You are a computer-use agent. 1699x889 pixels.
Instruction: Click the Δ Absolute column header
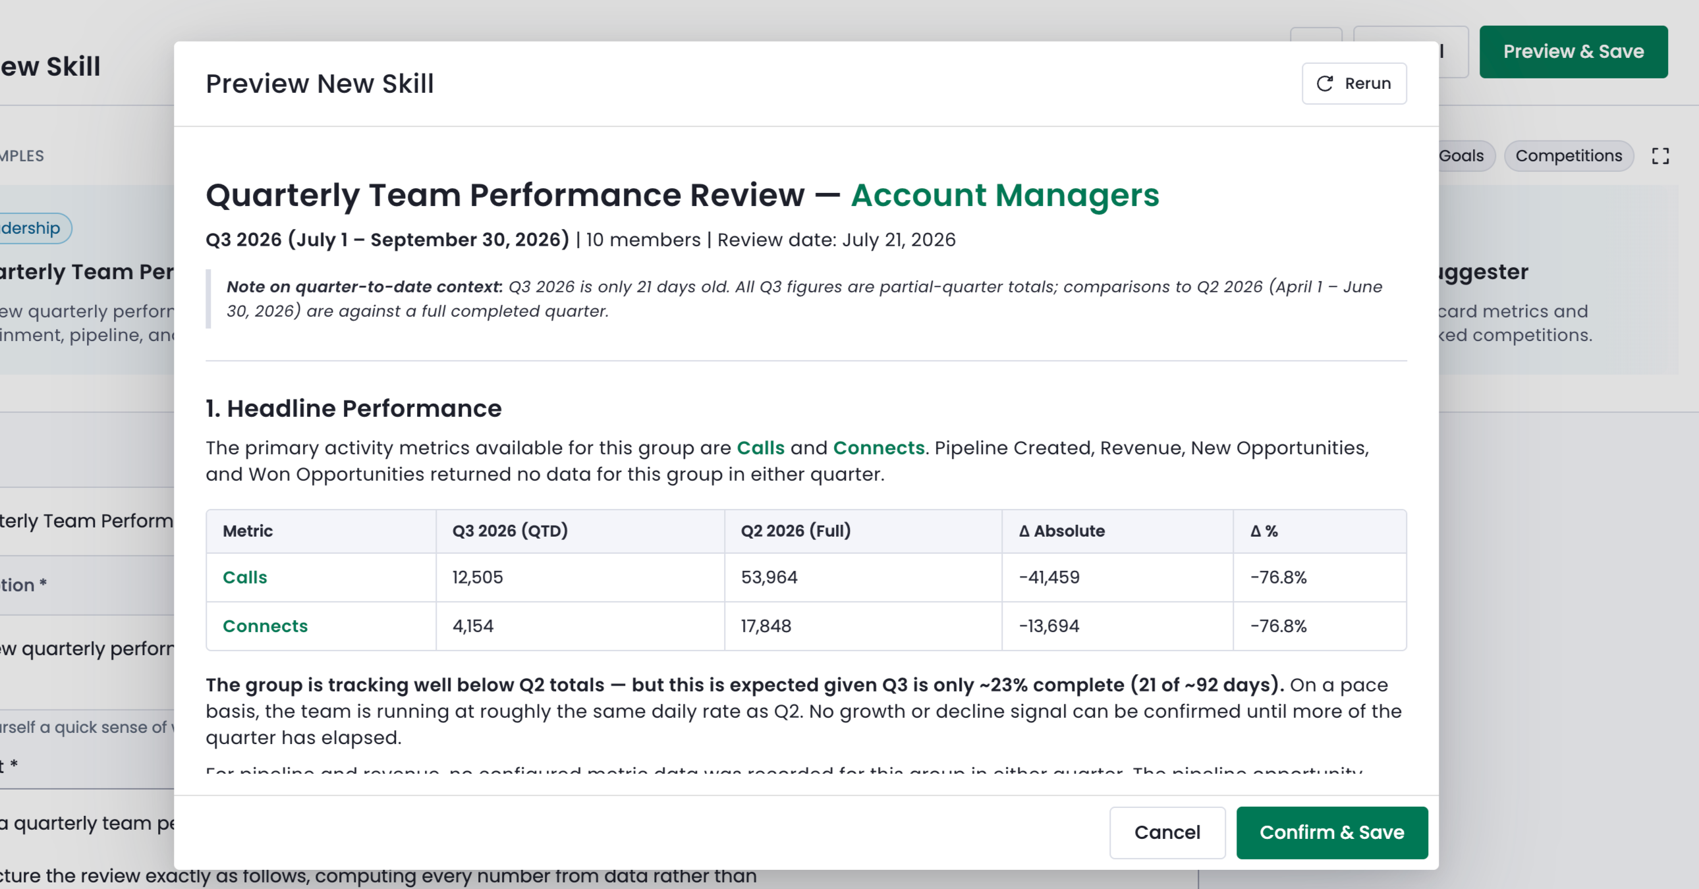tap(1061, 531)
